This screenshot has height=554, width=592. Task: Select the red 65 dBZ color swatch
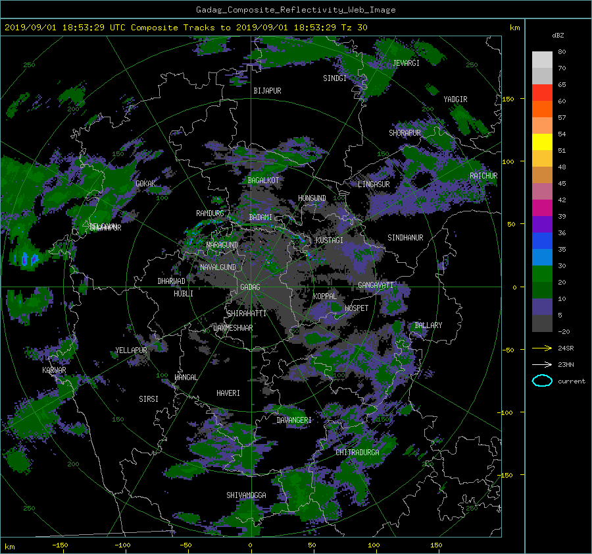[542, 93]
